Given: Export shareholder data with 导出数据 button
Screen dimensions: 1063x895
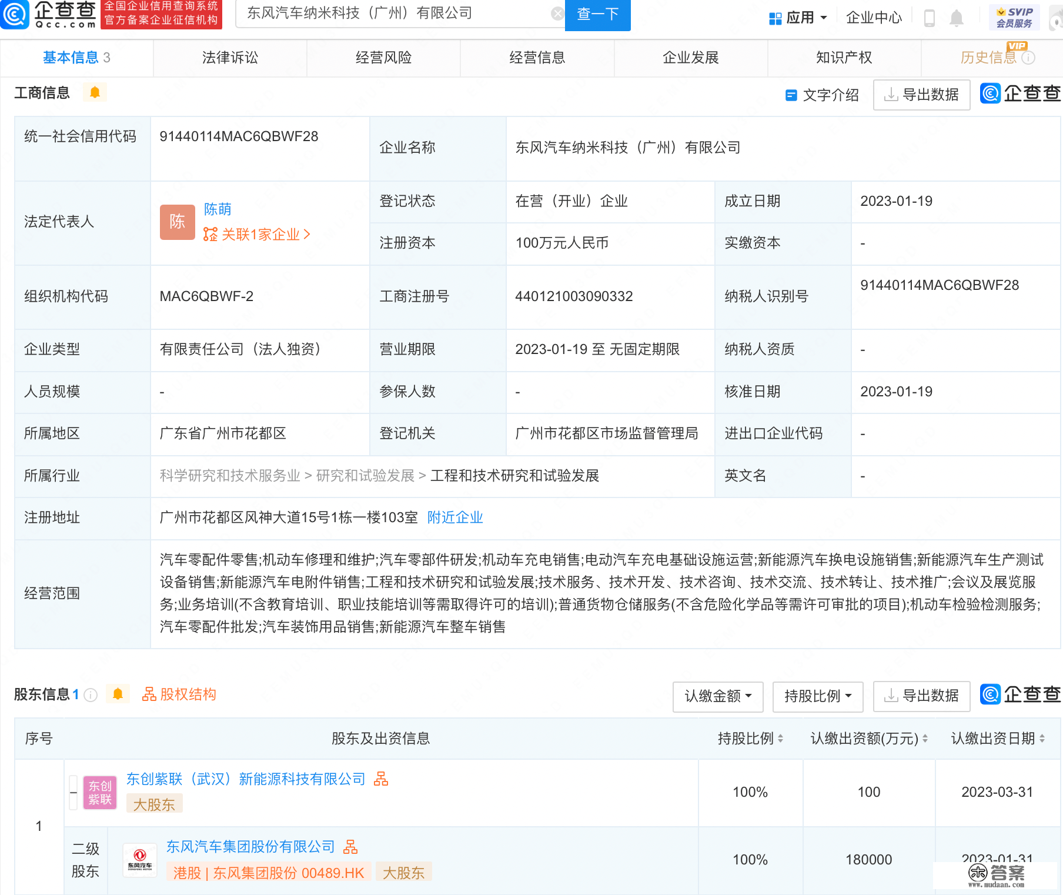Looking at the screenshot, I should 921,696.
